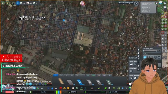Viewport: 168px width, 94px height.
Task: Open the monuments statue menu
Action: tap(85, 88)
